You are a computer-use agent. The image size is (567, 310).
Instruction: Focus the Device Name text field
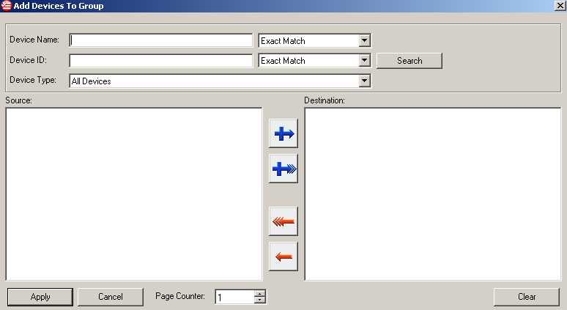160,40
